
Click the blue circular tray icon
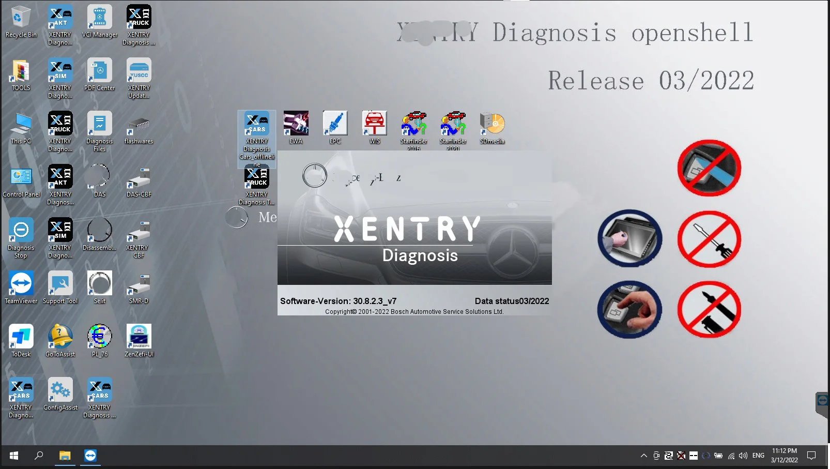(706, 456)
